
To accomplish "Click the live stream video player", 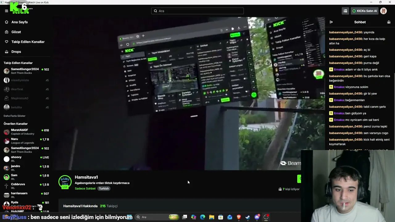I will click(x=188, y=93).
